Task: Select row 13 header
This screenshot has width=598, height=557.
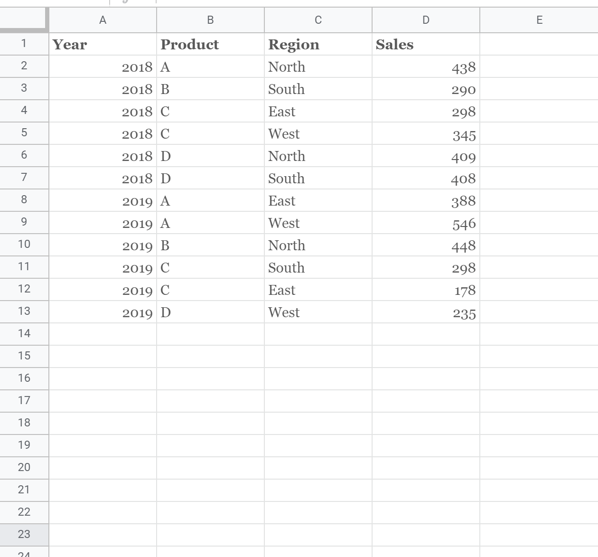Action: [24, 311]
